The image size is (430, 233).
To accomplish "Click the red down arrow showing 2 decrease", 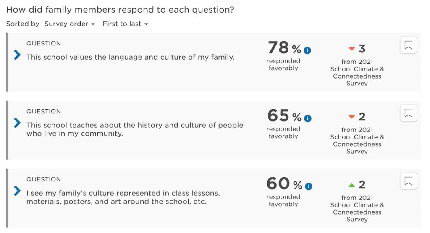I will tap(352, 117).
